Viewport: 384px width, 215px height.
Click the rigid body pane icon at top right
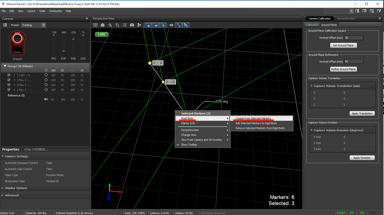point(364,11)
